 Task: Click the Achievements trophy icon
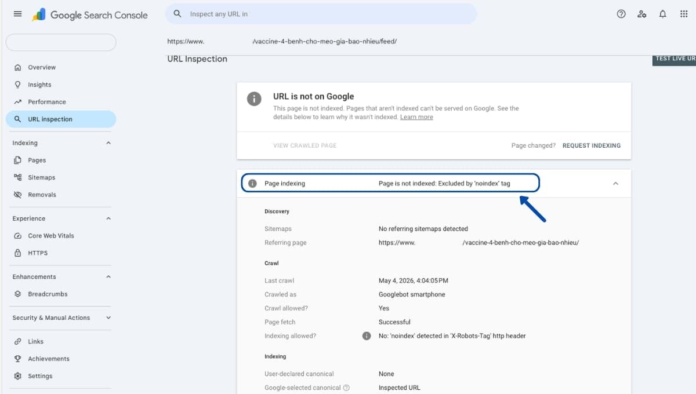point(17,359)
